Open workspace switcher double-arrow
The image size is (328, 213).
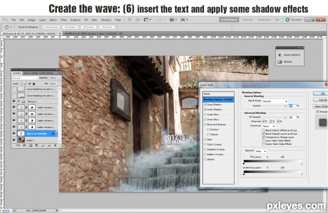tap(277, 20)
